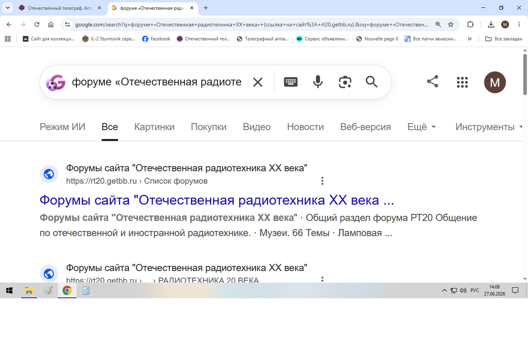Open Сервис объявлени... bookmark
Screen dimensions: 528x351
(322, 39)
